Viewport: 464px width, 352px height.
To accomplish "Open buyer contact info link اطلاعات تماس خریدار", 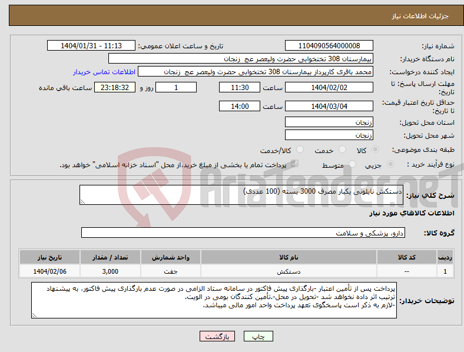I will click(104, 72).
